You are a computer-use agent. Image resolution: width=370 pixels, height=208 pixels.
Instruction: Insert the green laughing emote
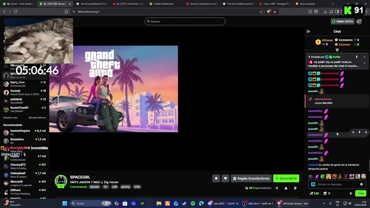(323, 177)
